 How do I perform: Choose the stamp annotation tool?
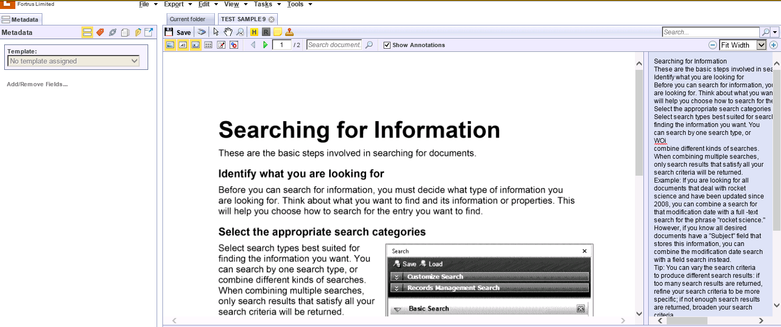(289, 32)
